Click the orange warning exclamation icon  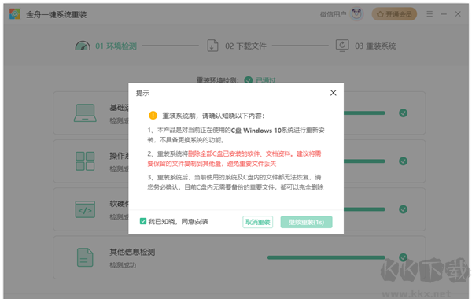[x=153, y=116]
